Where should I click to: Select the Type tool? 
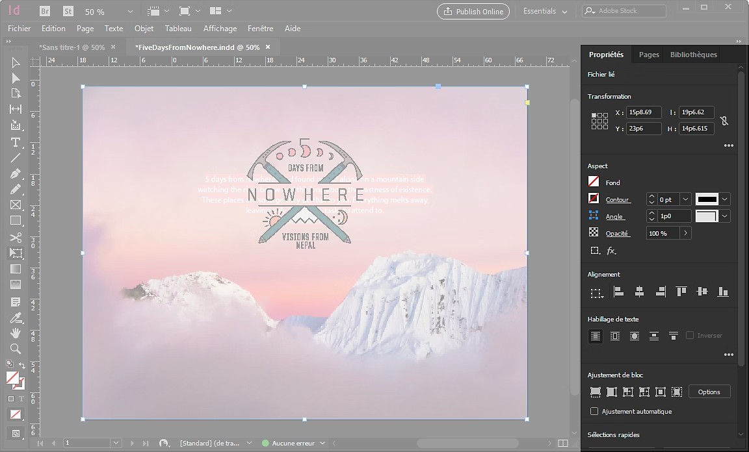(16, 142)
